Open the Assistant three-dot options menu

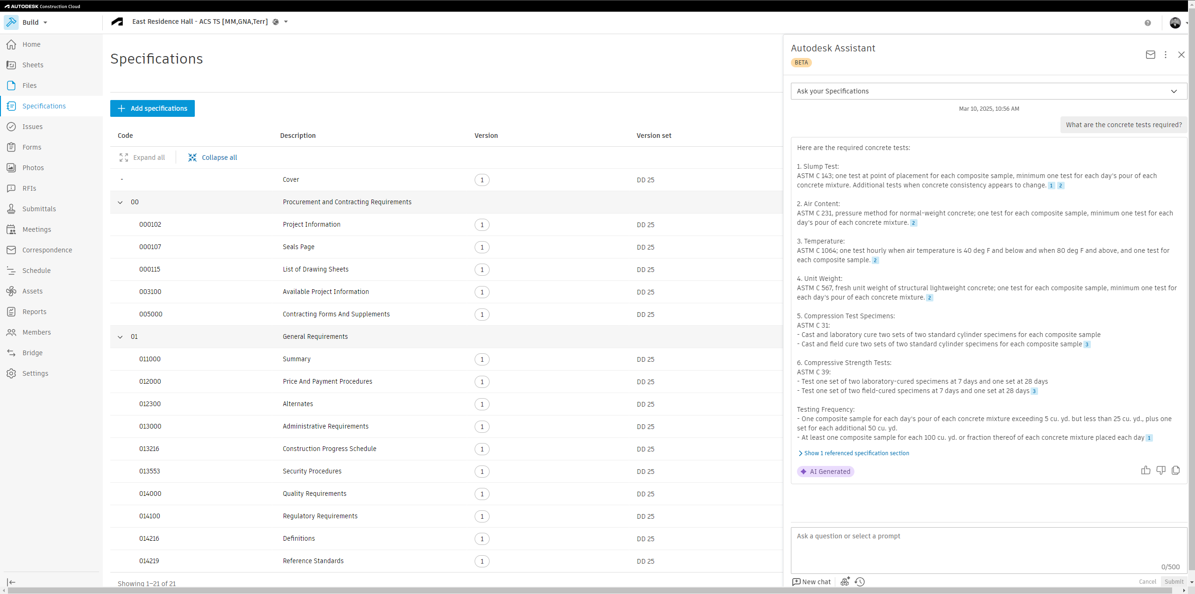(1166, 55)
